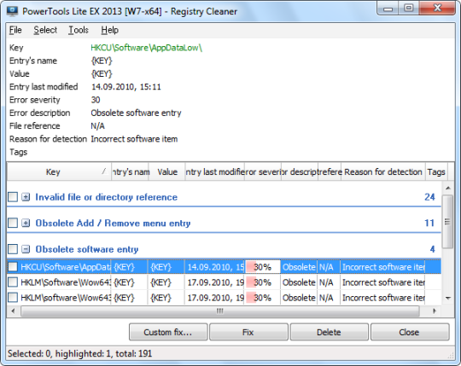This screenshot has width=461, height=366.
Task: Select the HKLM\Software\Wow64 key cell
Action: pos(66,282)
